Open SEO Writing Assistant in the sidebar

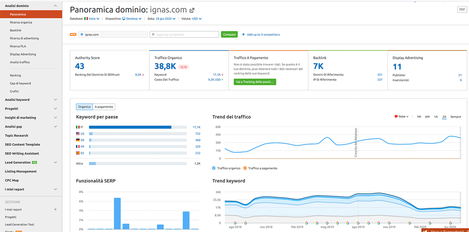(22, 154)
